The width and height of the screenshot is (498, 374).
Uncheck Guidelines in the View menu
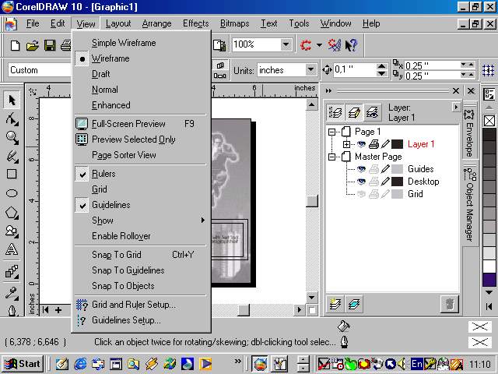tap(110, 205)
